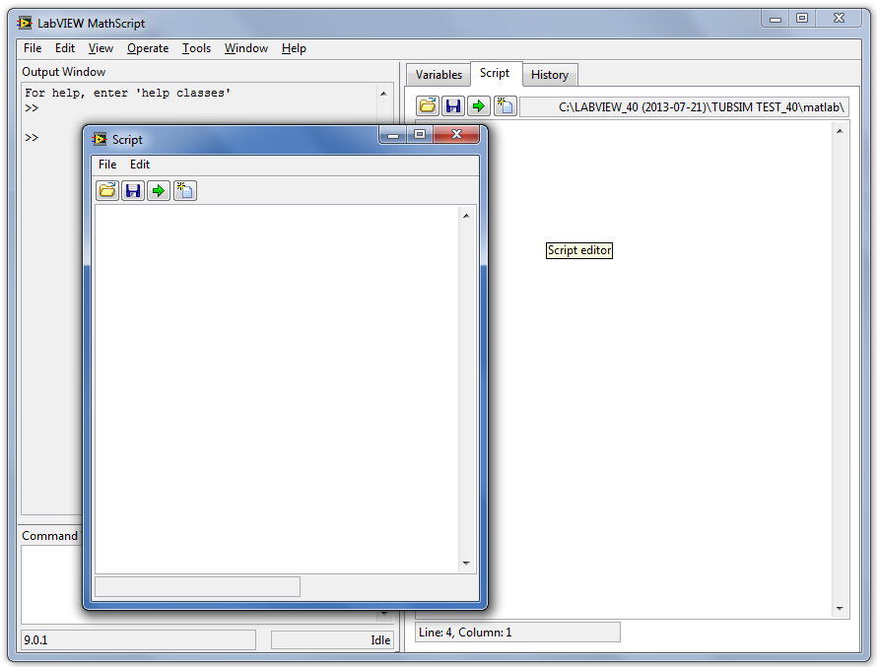Click save disk icon in MathScript Script tab
Viewport: 877px width, 667px height.
pyautogui.click(x=453, y=105)
